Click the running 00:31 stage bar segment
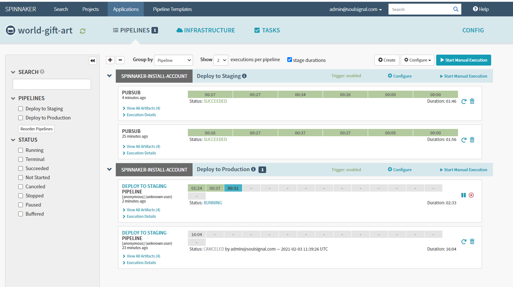This screenshot has height=287, width=513. tap(233, 188)
